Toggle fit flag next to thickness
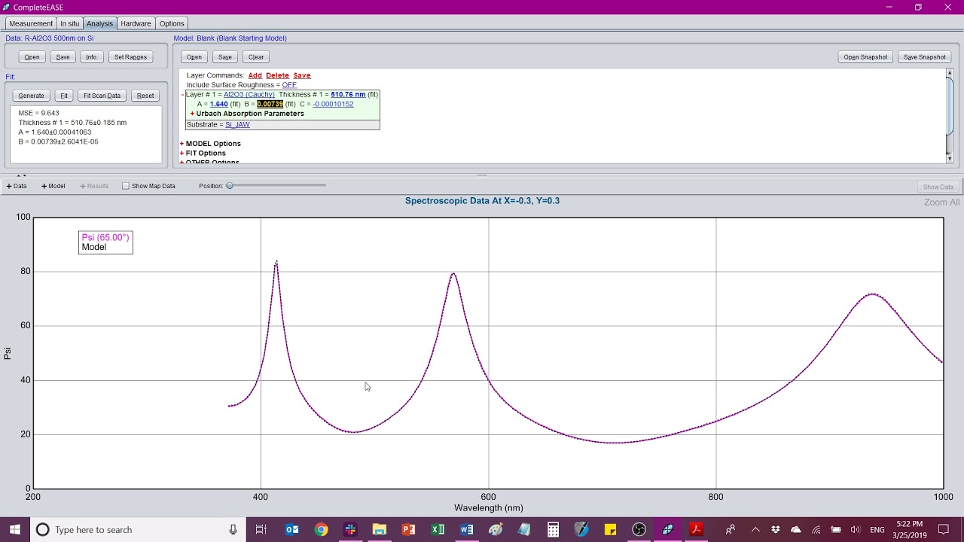964x542 pixels. 373,95
